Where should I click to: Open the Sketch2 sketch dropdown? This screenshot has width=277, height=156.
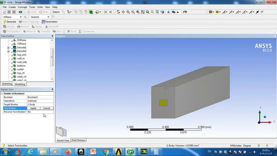click(48, 17)
